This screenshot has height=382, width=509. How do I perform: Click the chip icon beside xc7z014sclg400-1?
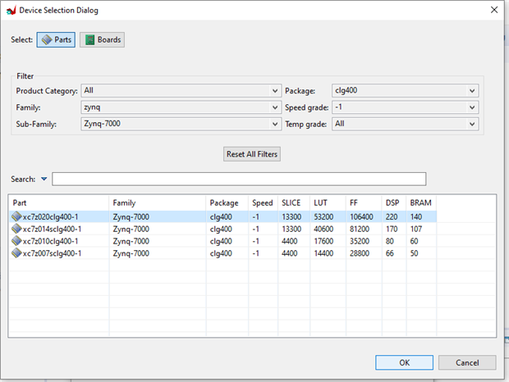(x=16, y=230)
